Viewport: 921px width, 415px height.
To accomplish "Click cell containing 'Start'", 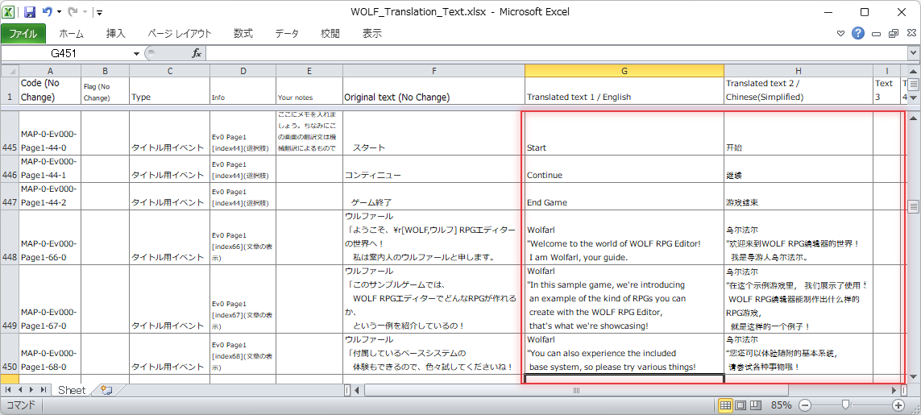I will pos(624,133).
